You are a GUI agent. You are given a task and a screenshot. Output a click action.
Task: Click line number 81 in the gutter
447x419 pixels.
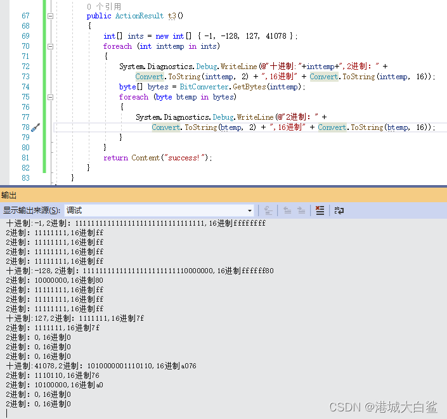[25, 158]
